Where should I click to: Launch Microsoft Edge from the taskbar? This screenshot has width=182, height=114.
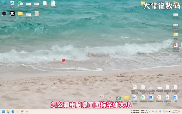13,111
